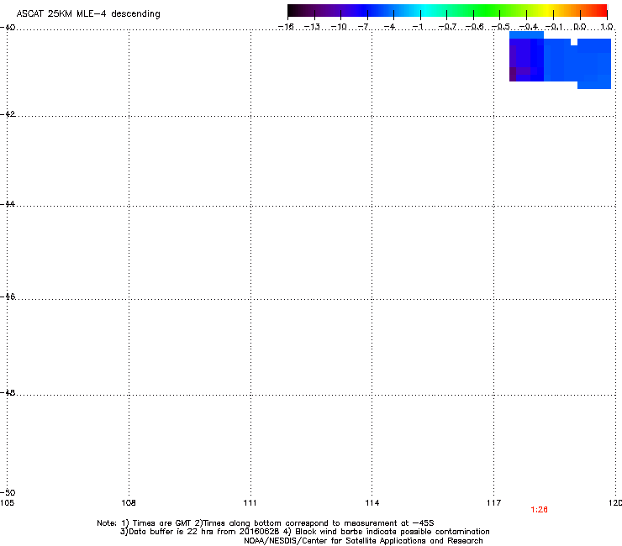Click the 'ASCAT 25KM MLE-4 descending' title
622x546 pixels.
[x=88, y=14]
